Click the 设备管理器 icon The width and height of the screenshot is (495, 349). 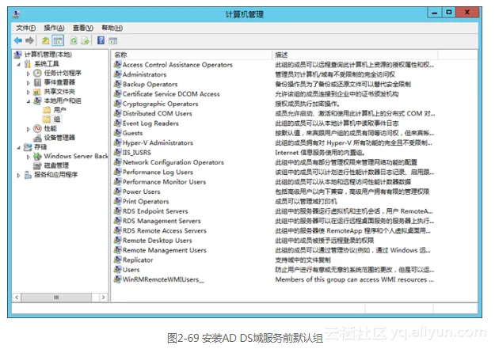click(37, 138)
